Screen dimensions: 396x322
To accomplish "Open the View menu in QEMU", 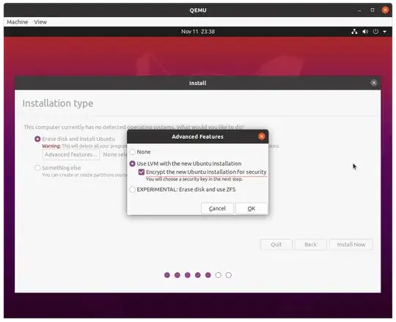I will pos(40,22).
